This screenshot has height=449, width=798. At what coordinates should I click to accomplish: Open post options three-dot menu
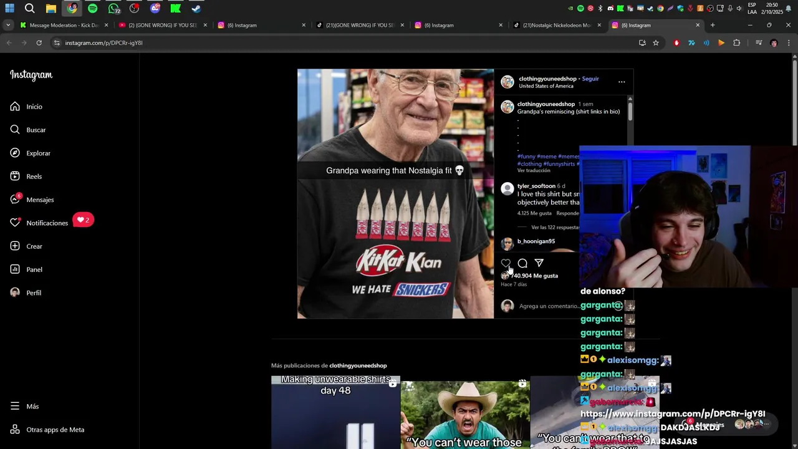[x=622, y=82]
